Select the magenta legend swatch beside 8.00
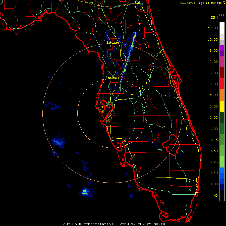 click(222, 48)
